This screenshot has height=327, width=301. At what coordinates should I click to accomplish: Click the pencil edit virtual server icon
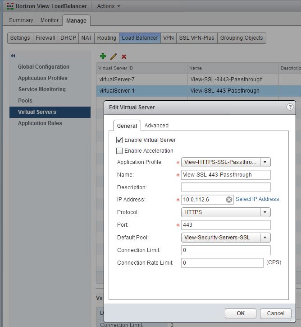[114, 56]
